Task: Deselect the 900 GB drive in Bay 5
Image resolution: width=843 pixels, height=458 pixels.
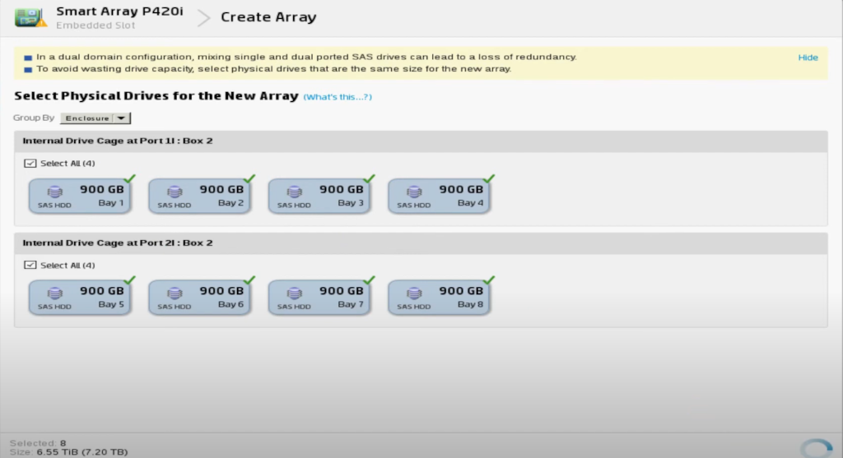Action: (80, 298)
